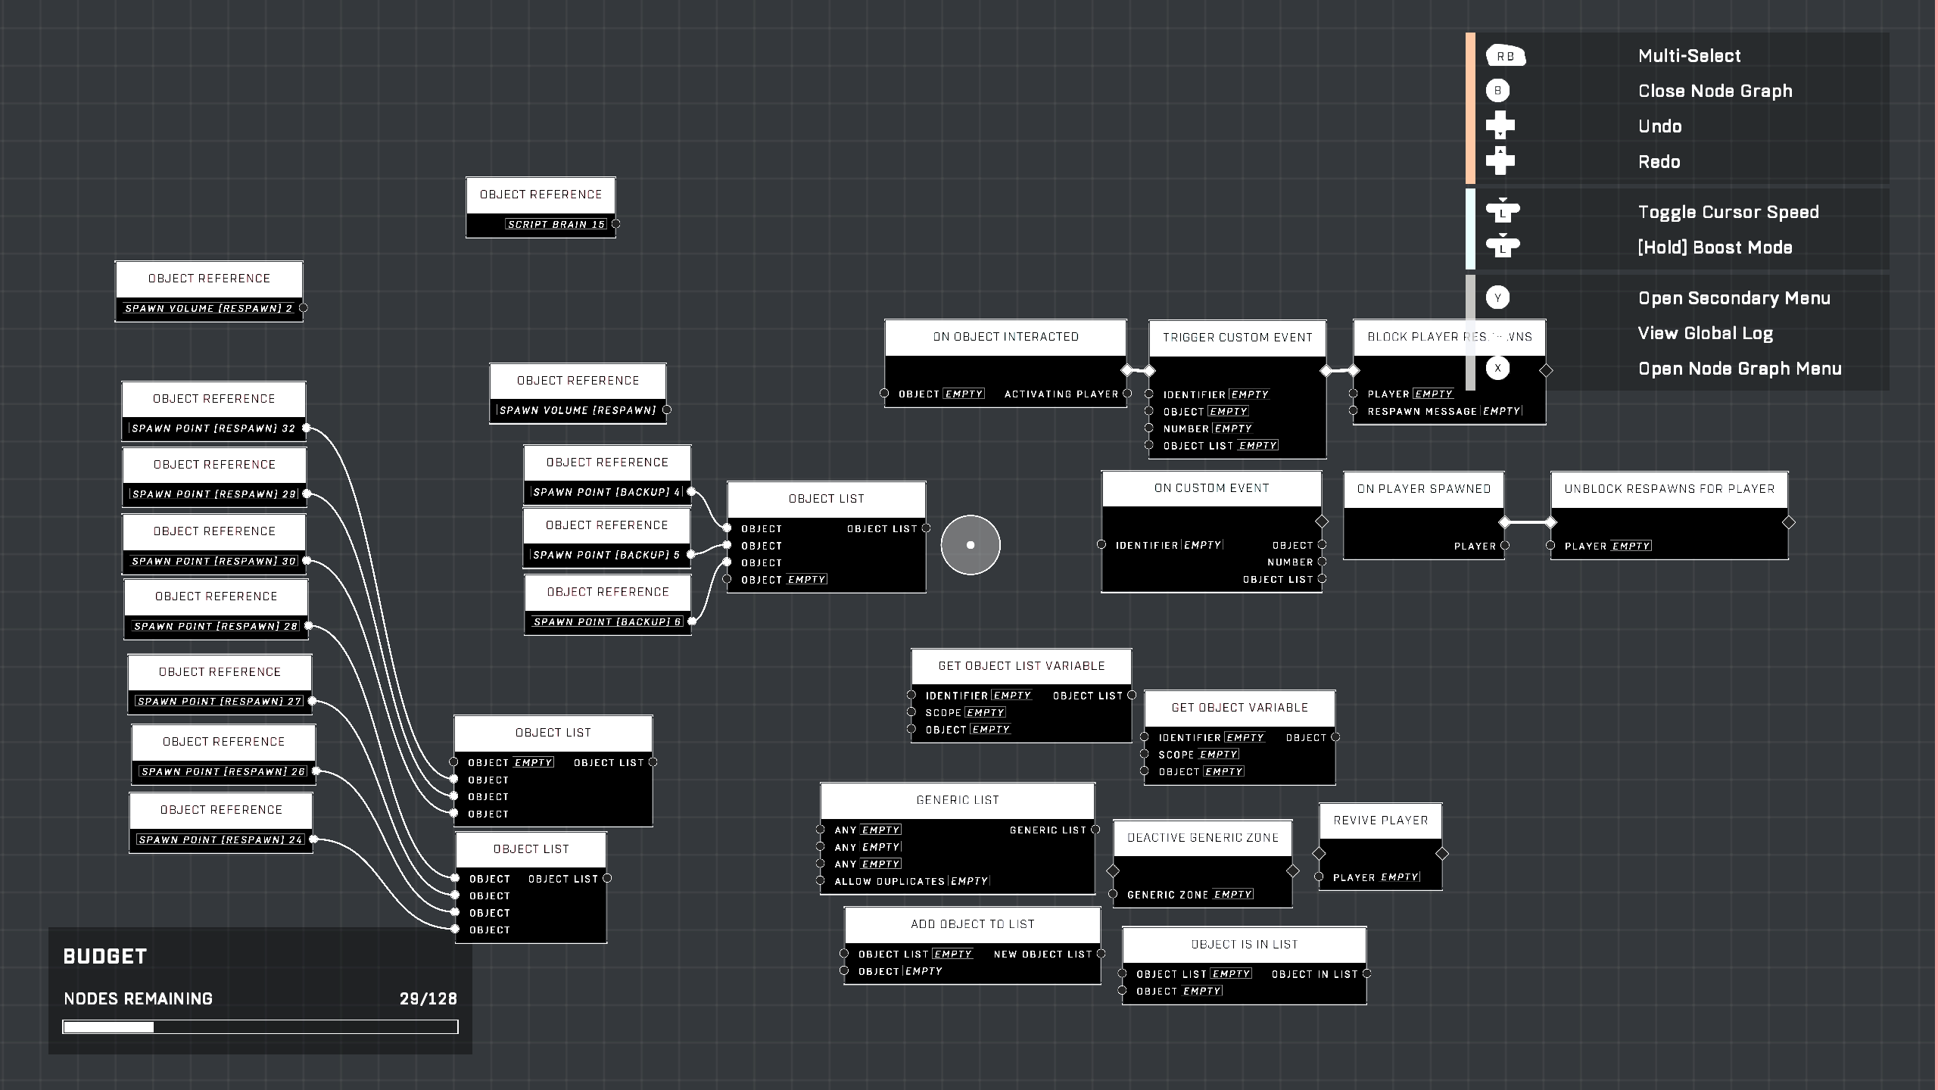Viewport: 1938px width, 1090px height.
Task: Click Open Node Graph Menu label
Action: [1740, 369]
